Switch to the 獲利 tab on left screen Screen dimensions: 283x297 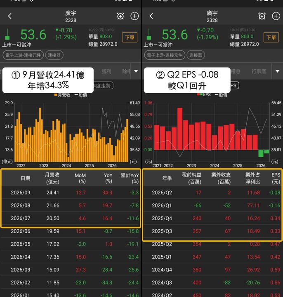click(x=106, y=71)
